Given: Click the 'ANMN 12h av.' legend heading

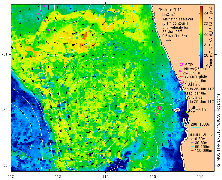Looking at the screenshot, I should tap(201, 135).
